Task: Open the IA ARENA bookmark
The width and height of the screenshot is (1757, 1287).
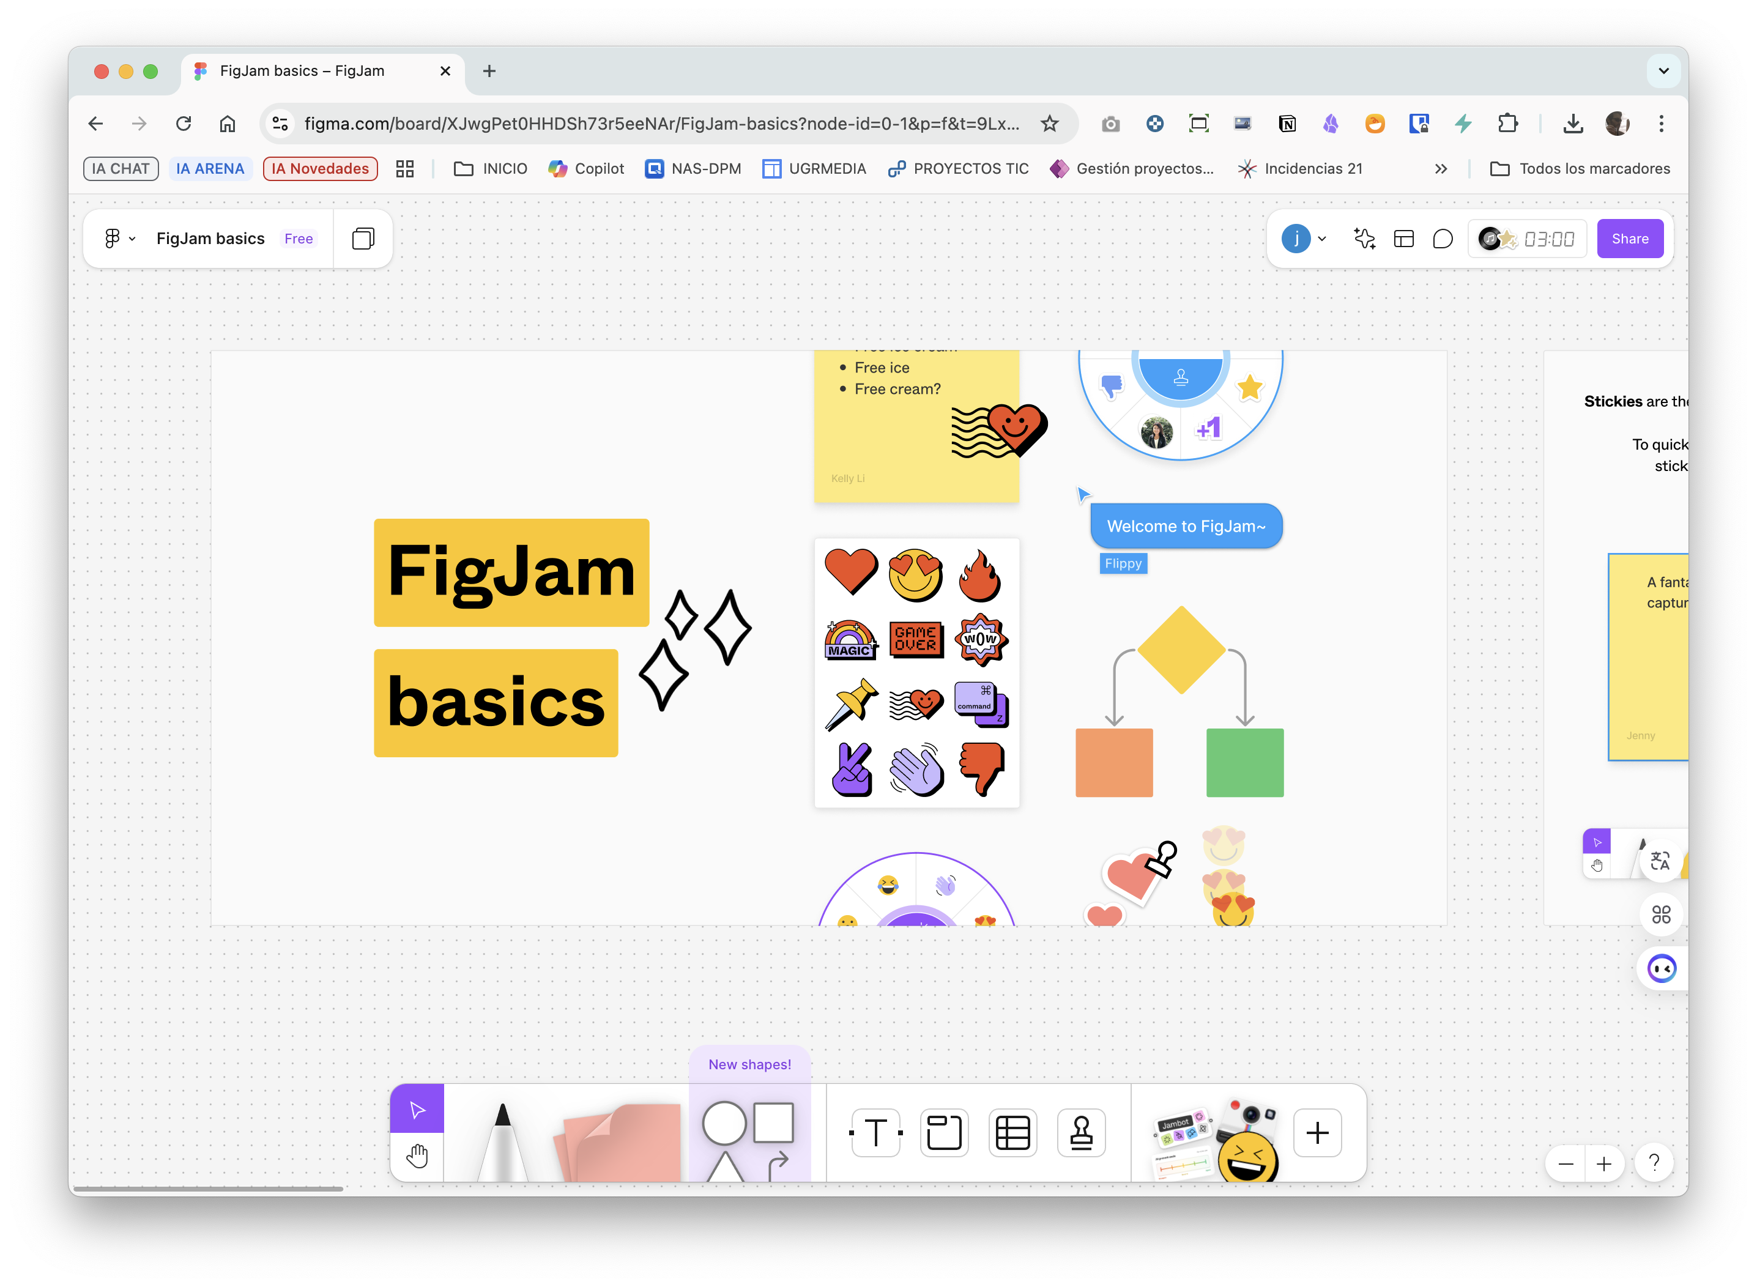Action: coord(210,168)
